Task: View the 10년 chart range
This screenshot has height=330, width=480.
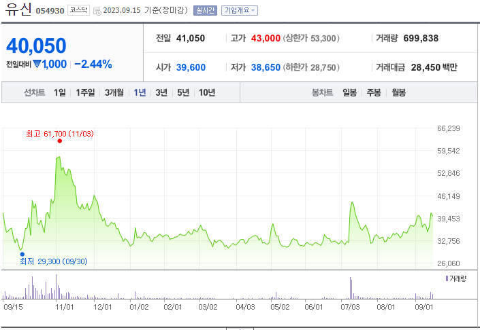Action: (x=207, y=93)
